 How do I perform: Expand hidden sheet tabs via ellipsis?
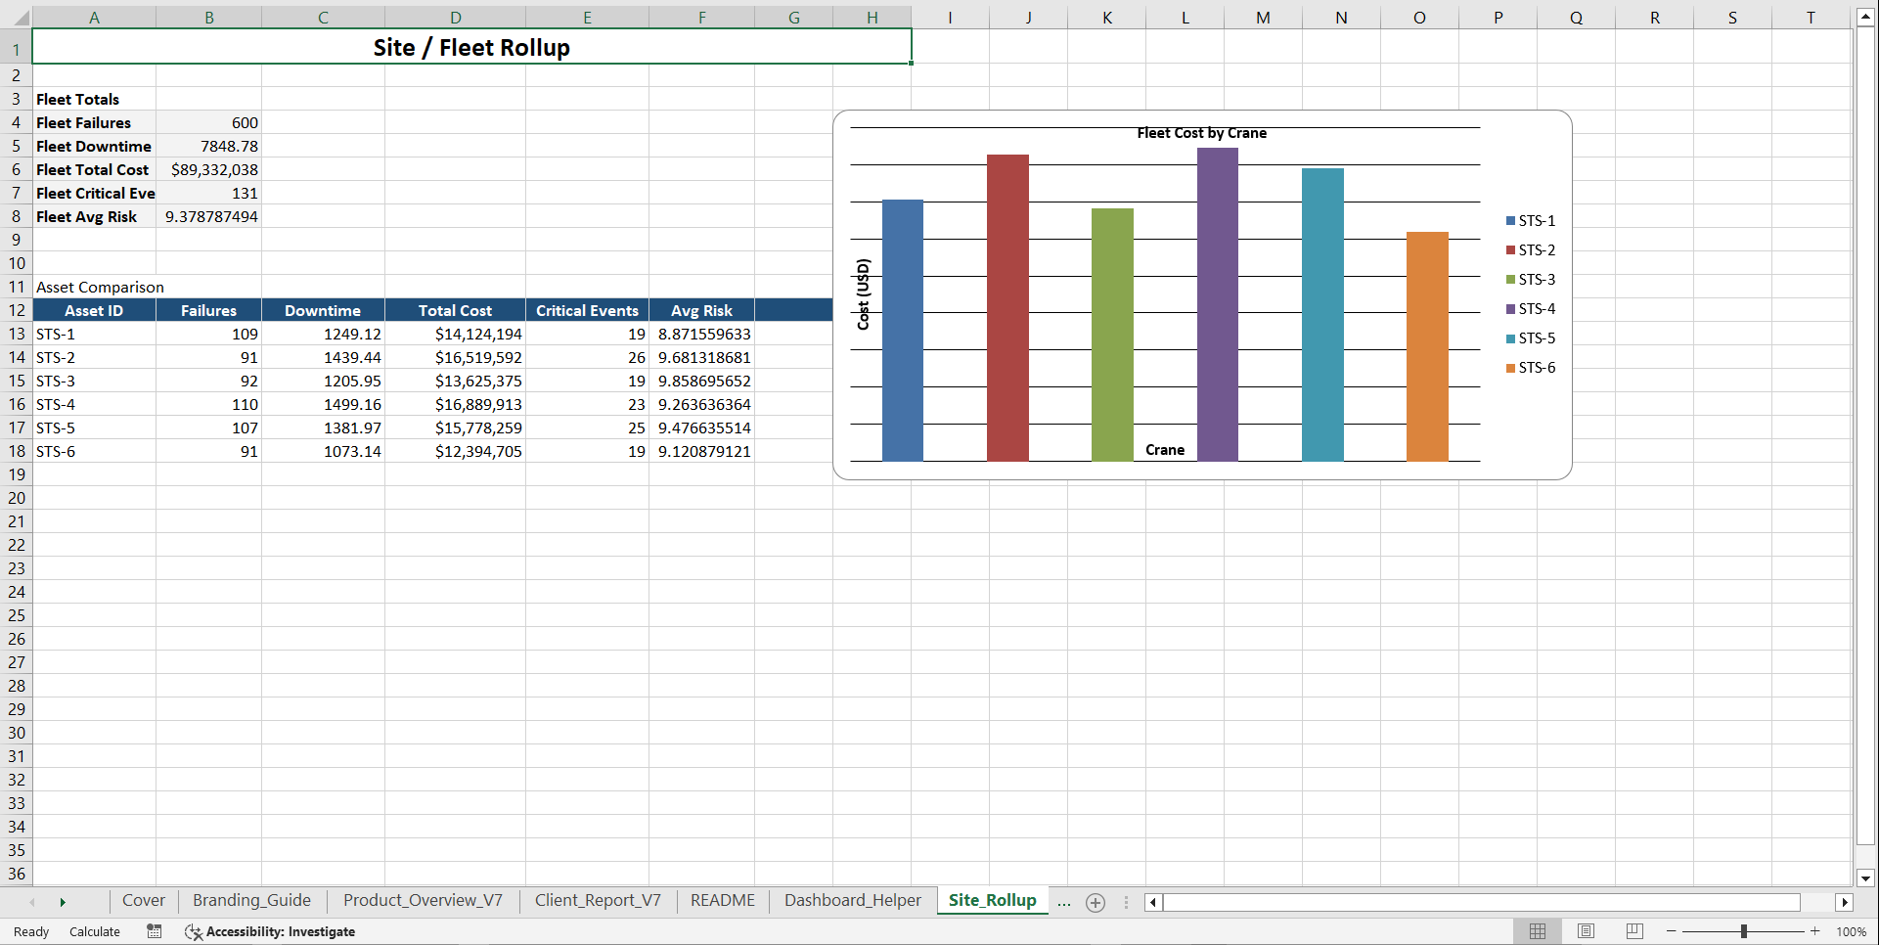tap(1063, 902)
